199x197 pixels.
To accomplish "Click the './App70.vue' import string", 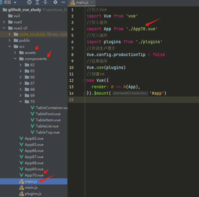I will tap(142, 29).
